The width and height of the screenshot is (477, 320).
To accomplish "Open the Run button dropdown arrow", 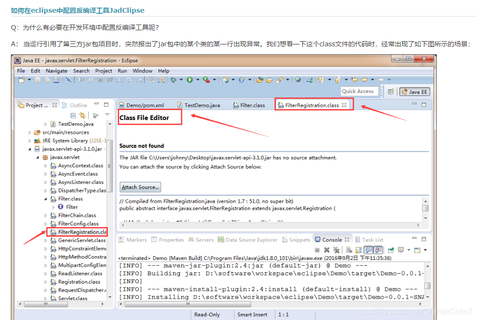I will [x=197, y=79].
